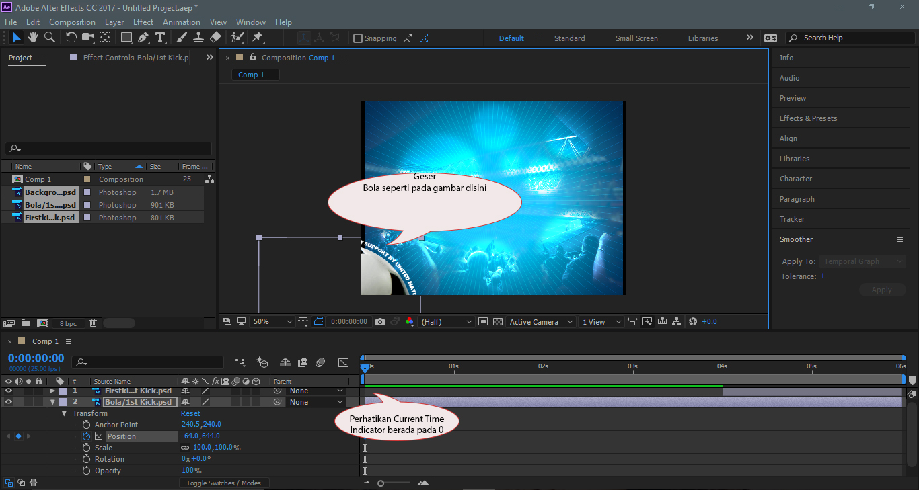Toggle the Position keyframe stopwatch
The image size is (919, 490).
click(x=86, y=436)
